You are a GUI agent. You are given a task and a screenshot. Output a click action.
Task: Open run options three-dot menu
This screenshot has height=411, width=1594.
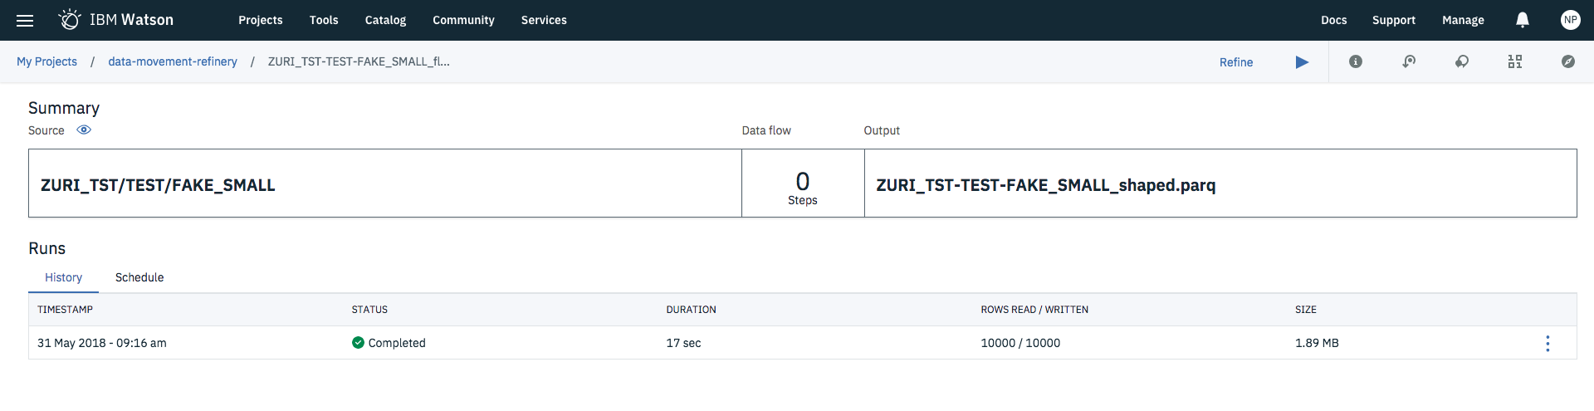(1548, 344)
